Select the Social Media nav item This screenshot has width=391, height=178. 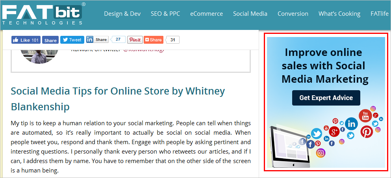tap(250, 14)
